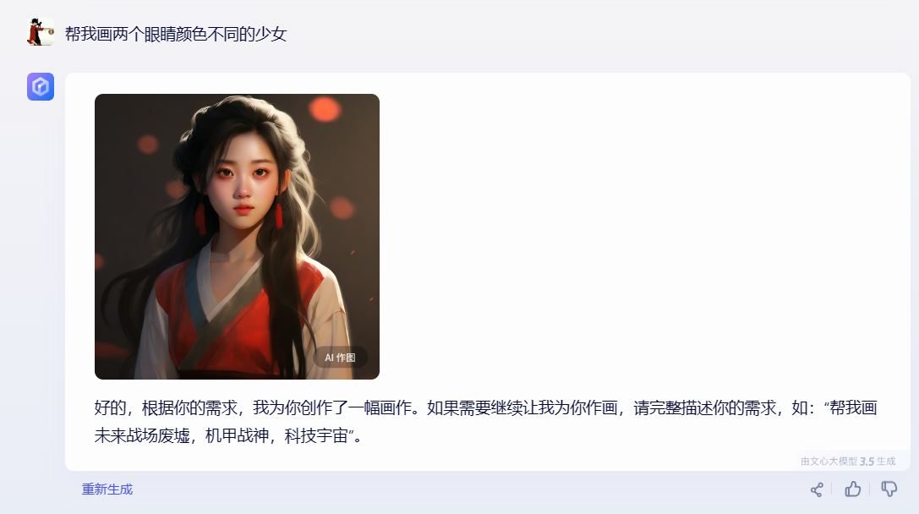Screen dimensions: 919x514
Task: Click the AI 作图 badge on the image
Action: point(341,358)
